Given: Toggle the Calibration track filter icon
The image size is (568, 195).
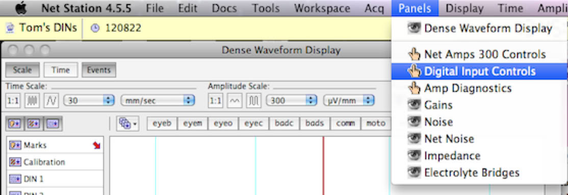Looking at the screenshot, I should pos(34,124).
